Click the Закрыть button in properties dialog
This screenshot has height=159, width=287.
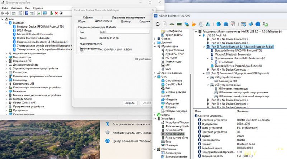click(x=130, y=103)
